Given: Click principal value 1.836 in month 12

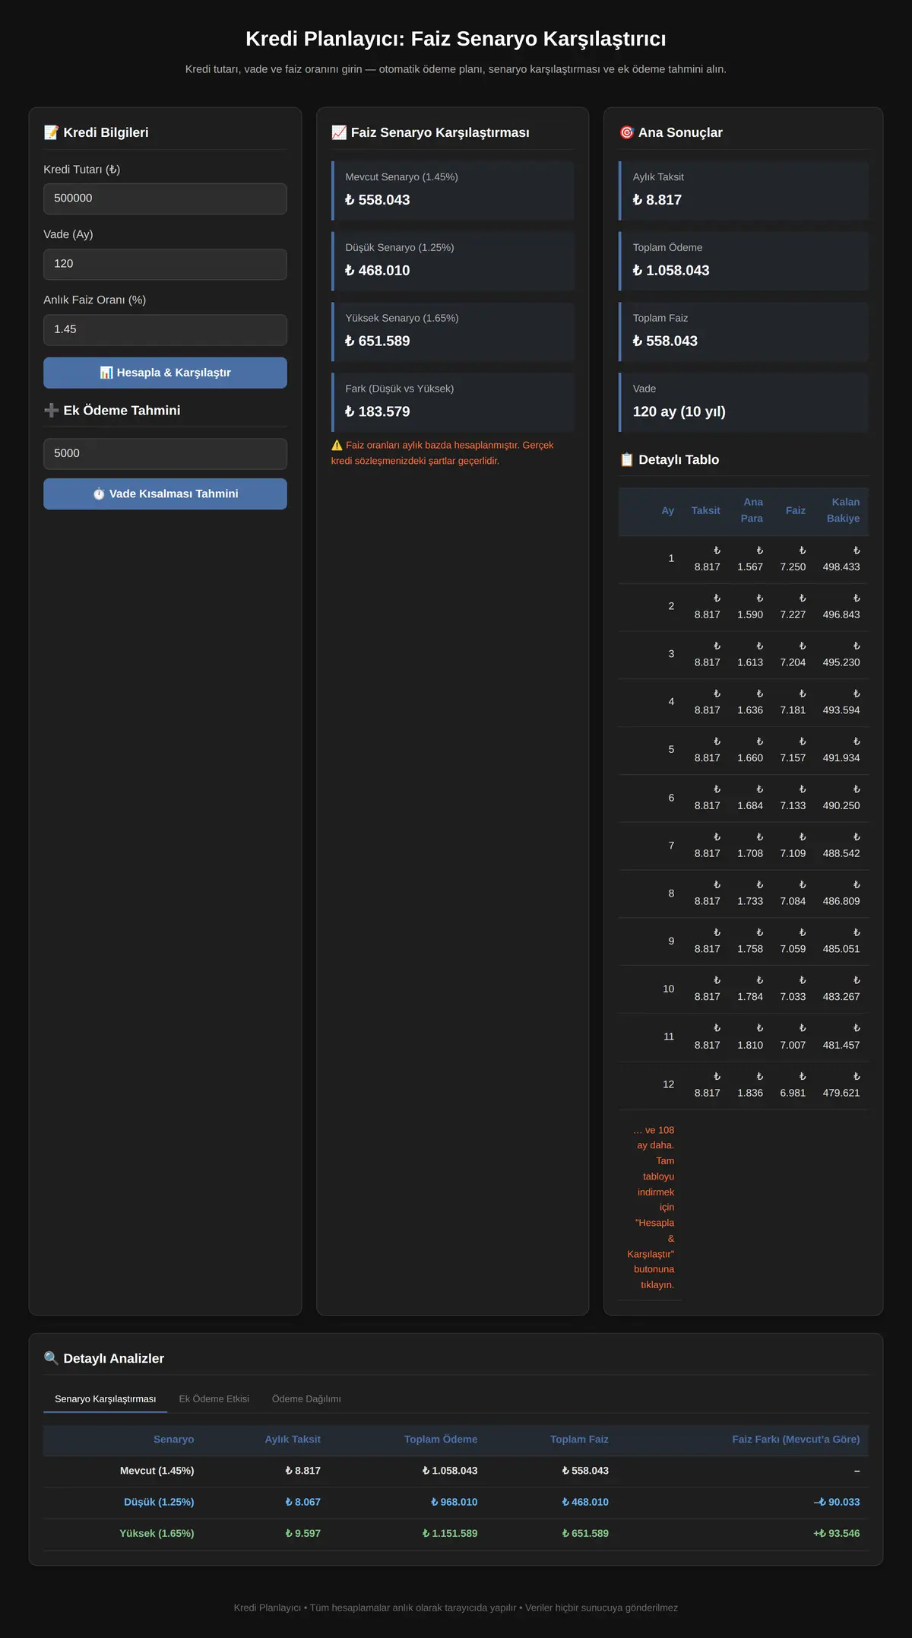Looking at the screenshot, I should coord(750,1084).
